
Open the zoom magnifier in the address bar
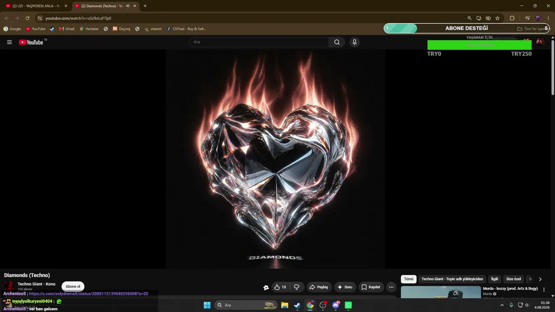[x=470, y=18]
